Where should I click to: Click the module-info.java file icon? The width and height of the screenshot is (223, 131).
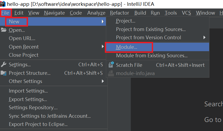(111, 73)
